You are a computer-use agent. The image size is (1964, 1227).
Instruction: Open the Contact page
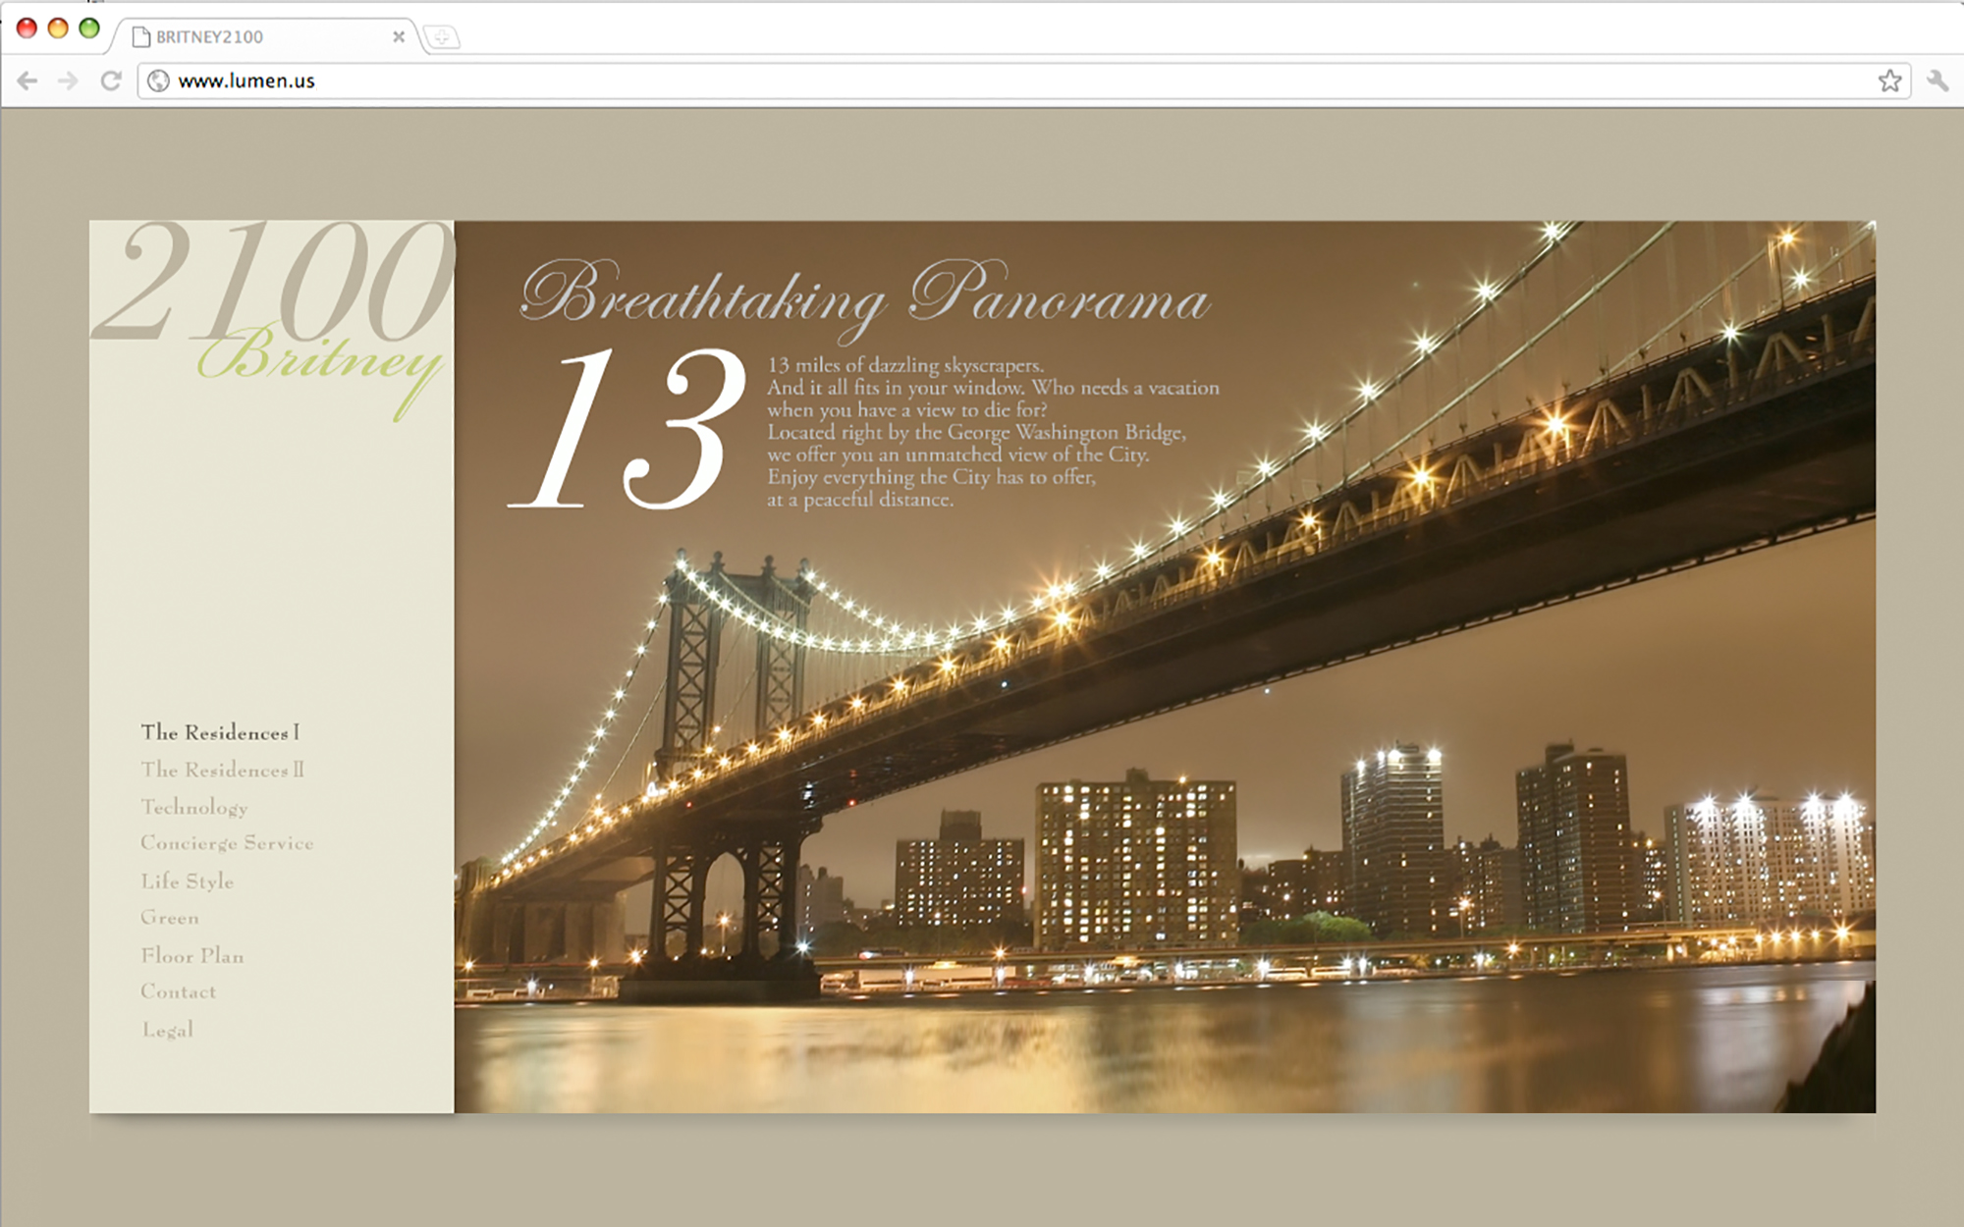[x=178, y=991]
